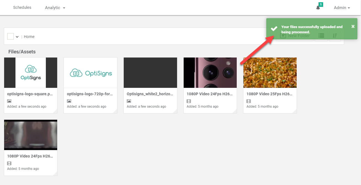Click the image type icon under Optisigns_white2_horizontal
The width and height of the screenshot is (361, 185).
coord(129,101)
